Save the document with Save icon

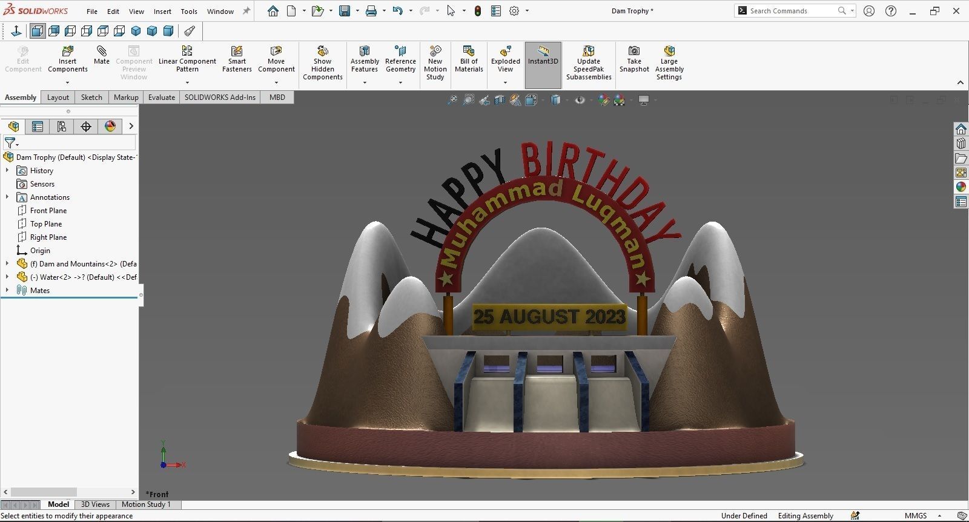point(345,11)
